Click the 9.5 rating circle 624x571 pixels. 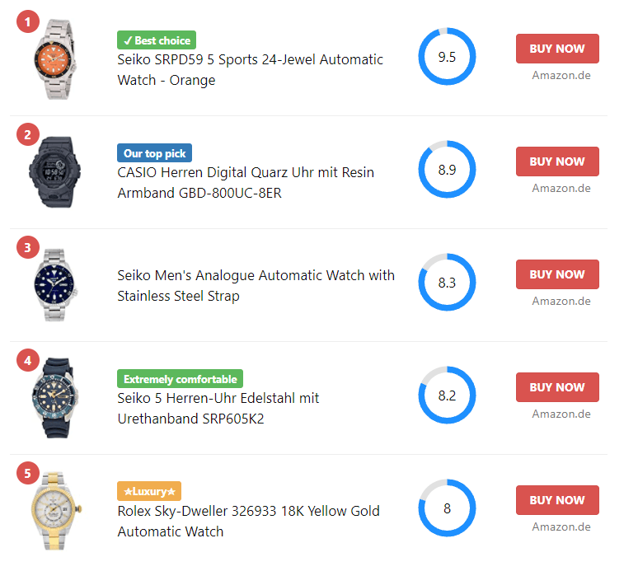447,57
